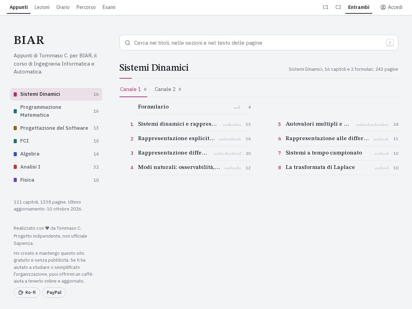
Task: Click the Sistemi Dinamici main heading
Action: (x=154, y=68)
